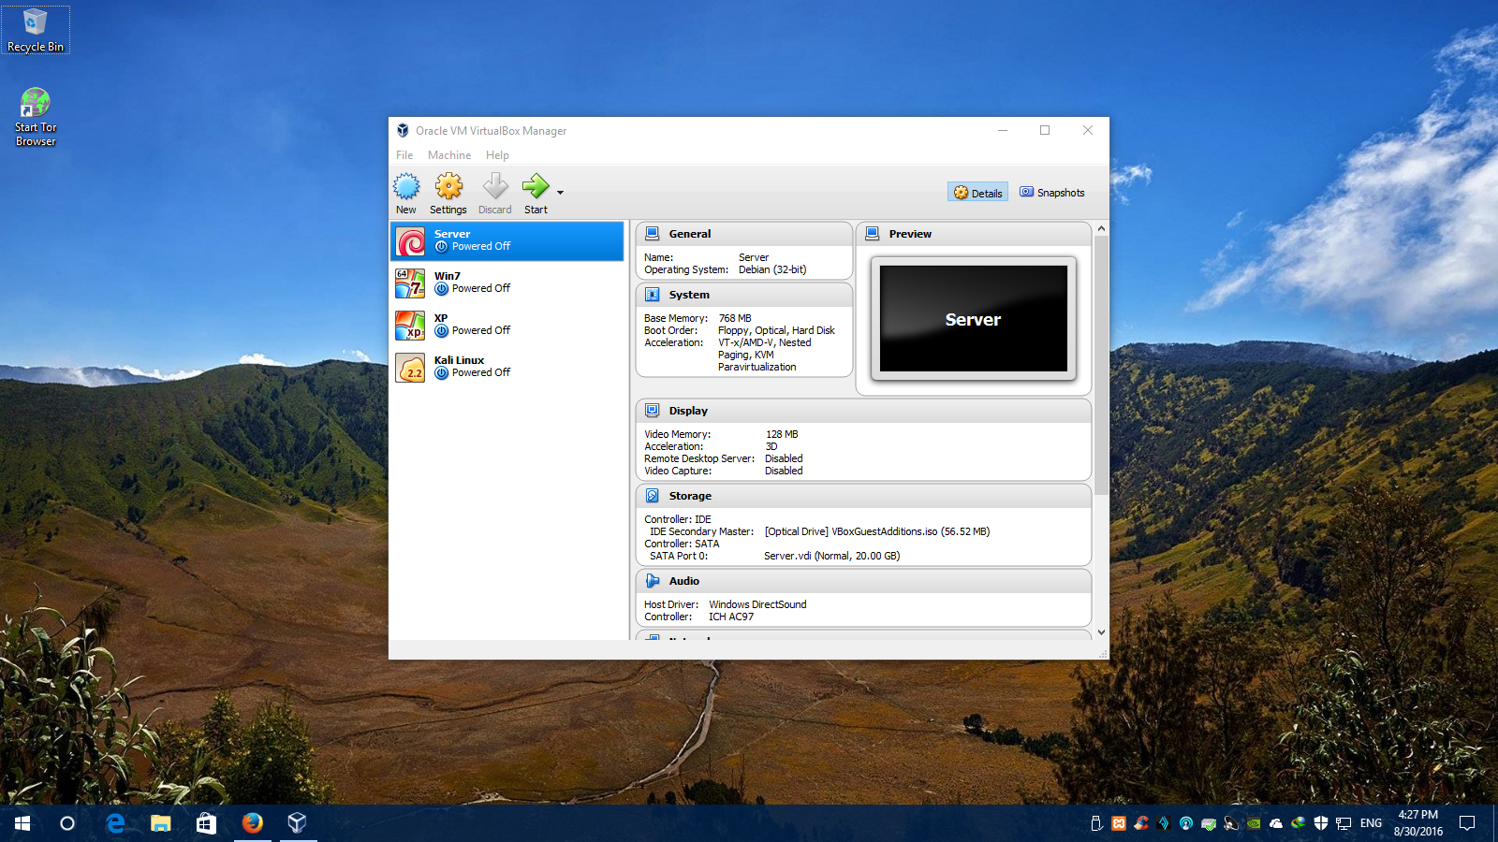Switch to the Snapshots view

pyautogui.click(x=1052, y=193)
